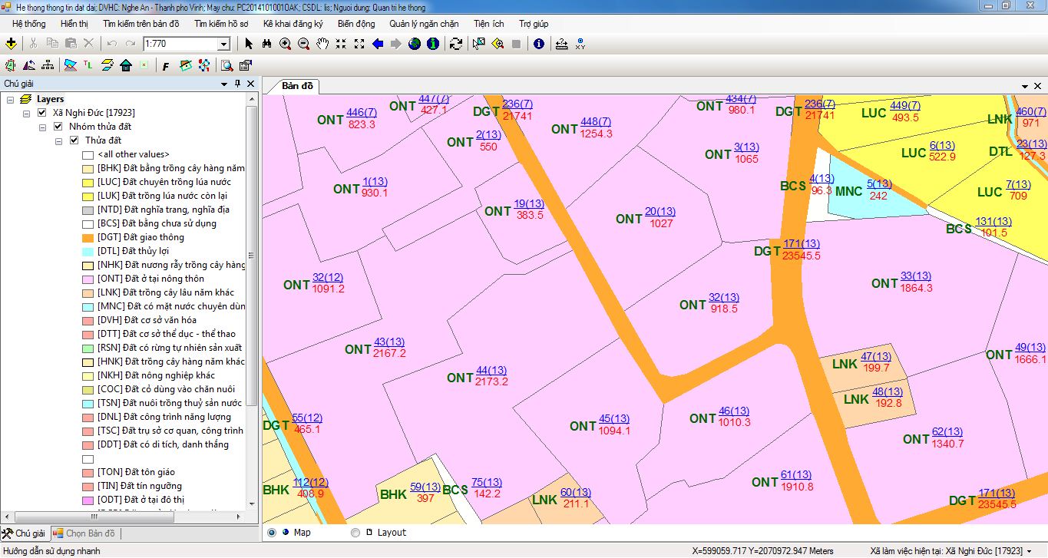Open the Tiện ích menu
Image resolution: width=1048 pixels, height=558 pixels.
pos(488,24)
